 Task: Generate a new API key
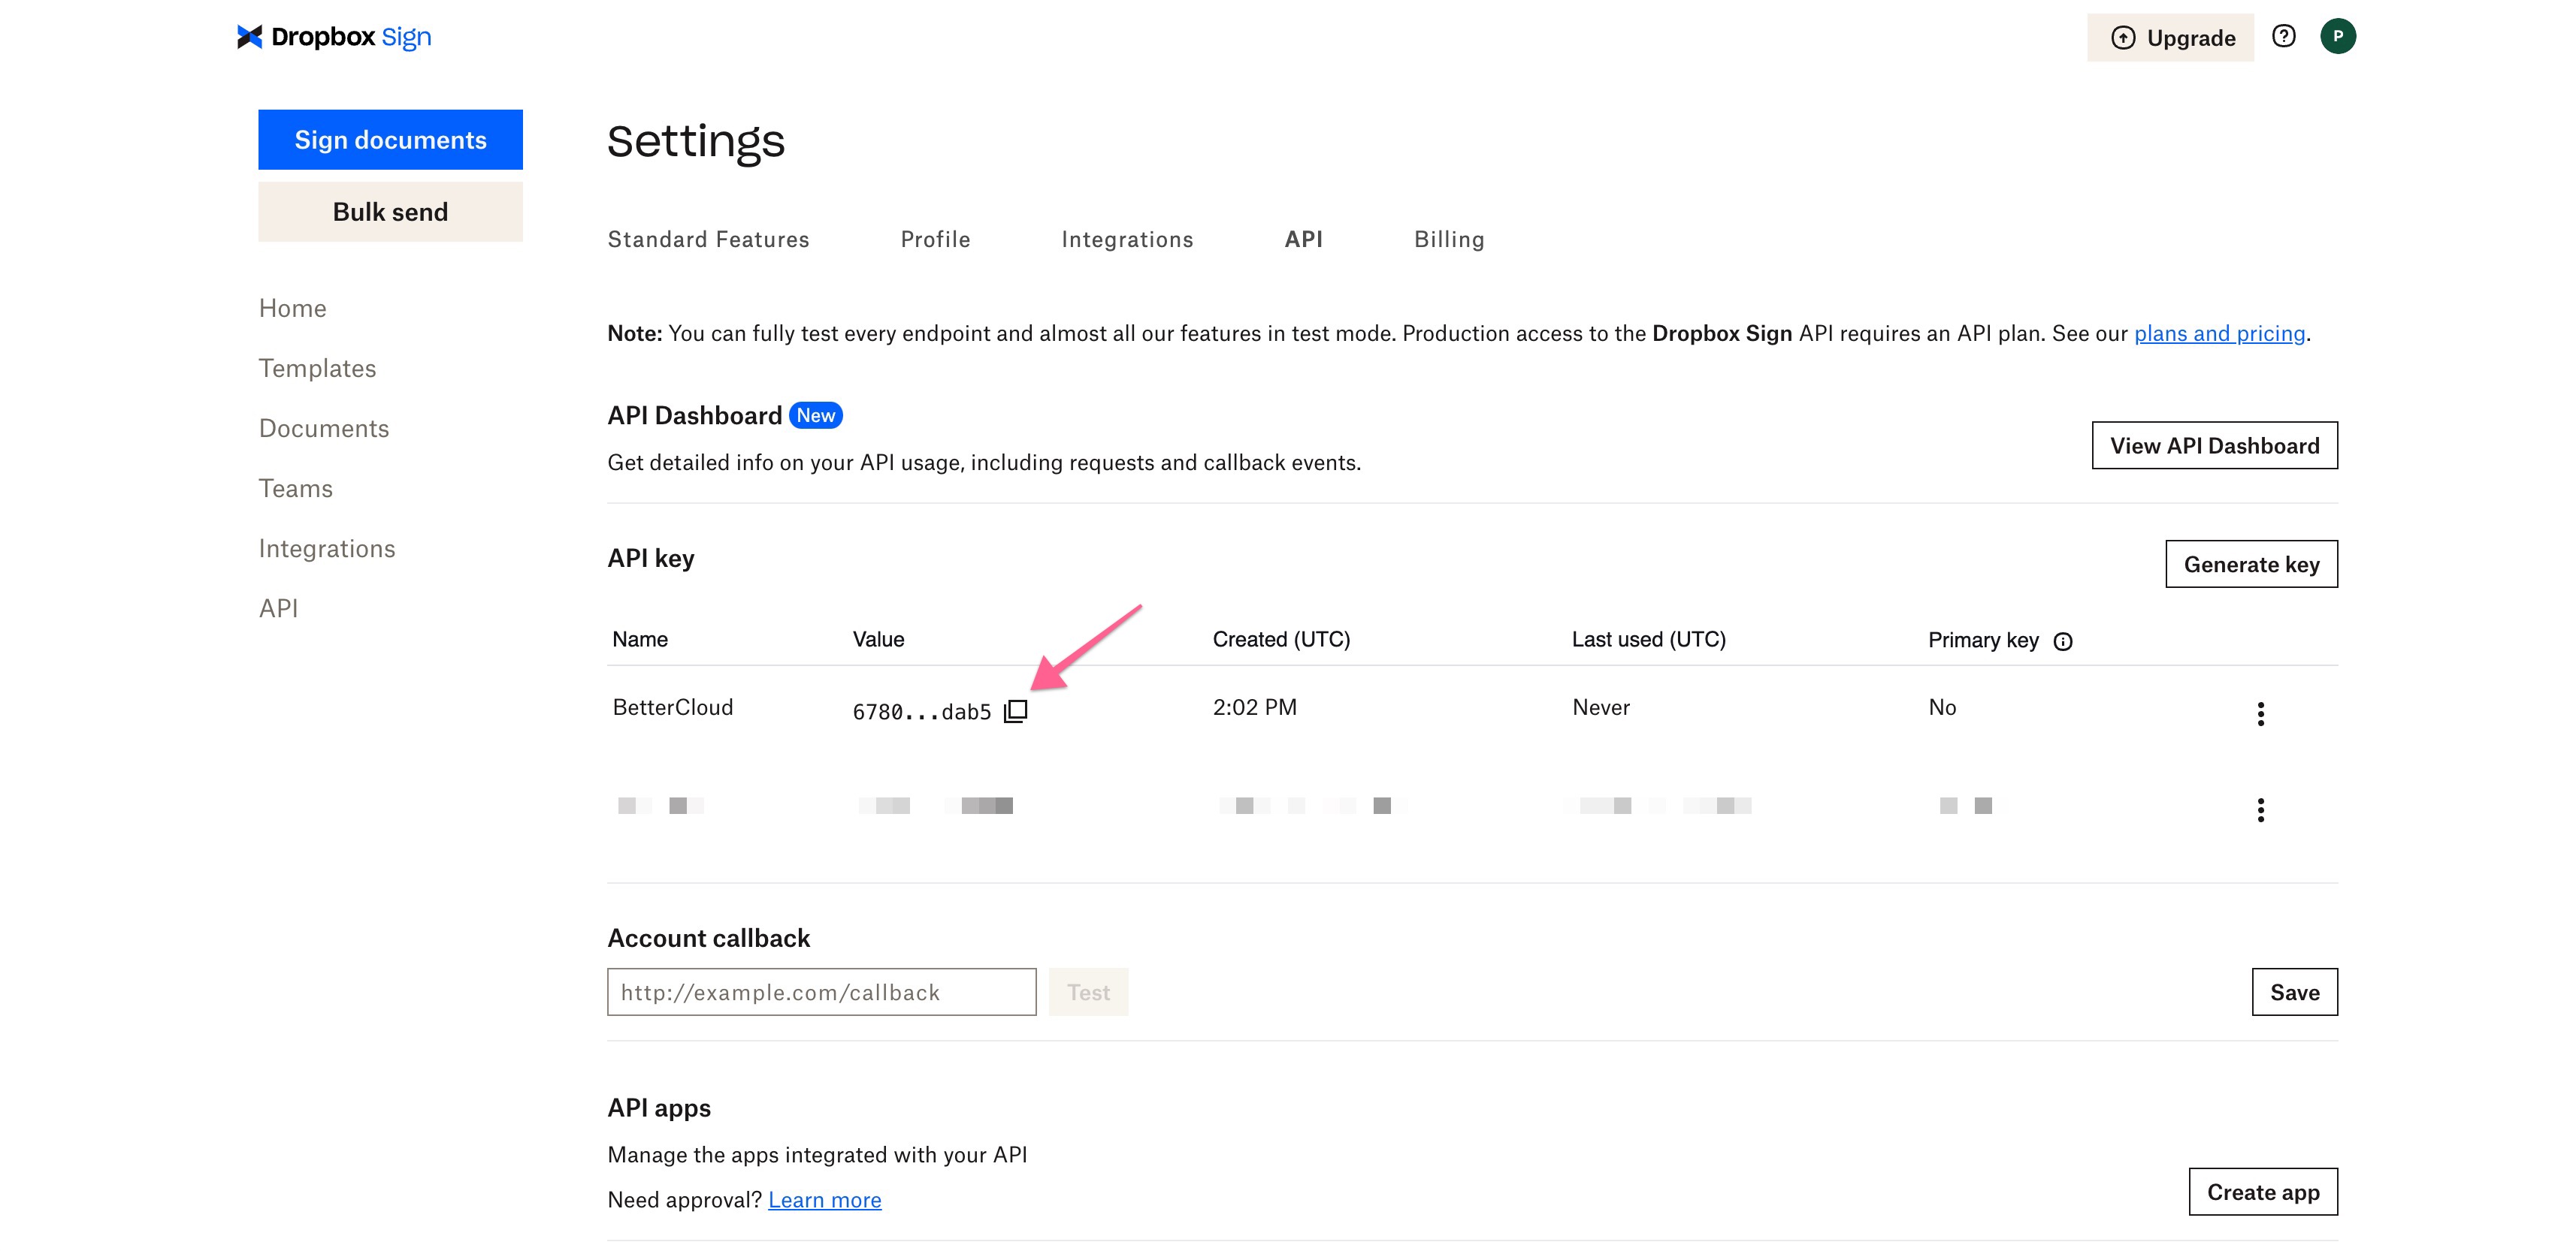[x=2251, y=563]
